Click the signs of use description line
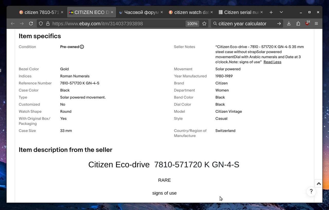The width and height of the screenshot is (329, 210). pyautogui.click(x=164, y=193)
